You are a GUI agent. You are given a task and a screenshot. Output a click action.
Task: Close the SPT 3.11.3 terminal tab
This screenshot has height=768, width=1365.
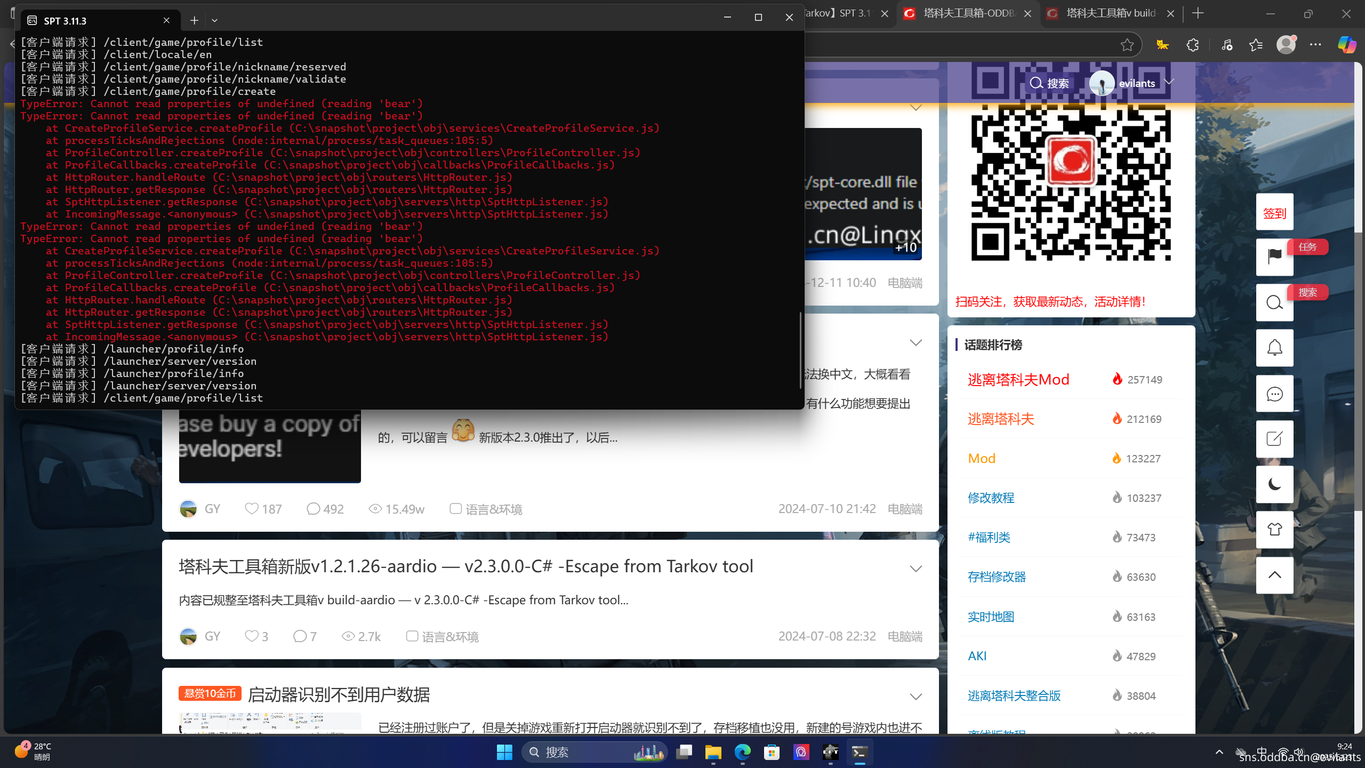(x=166, y=20)
